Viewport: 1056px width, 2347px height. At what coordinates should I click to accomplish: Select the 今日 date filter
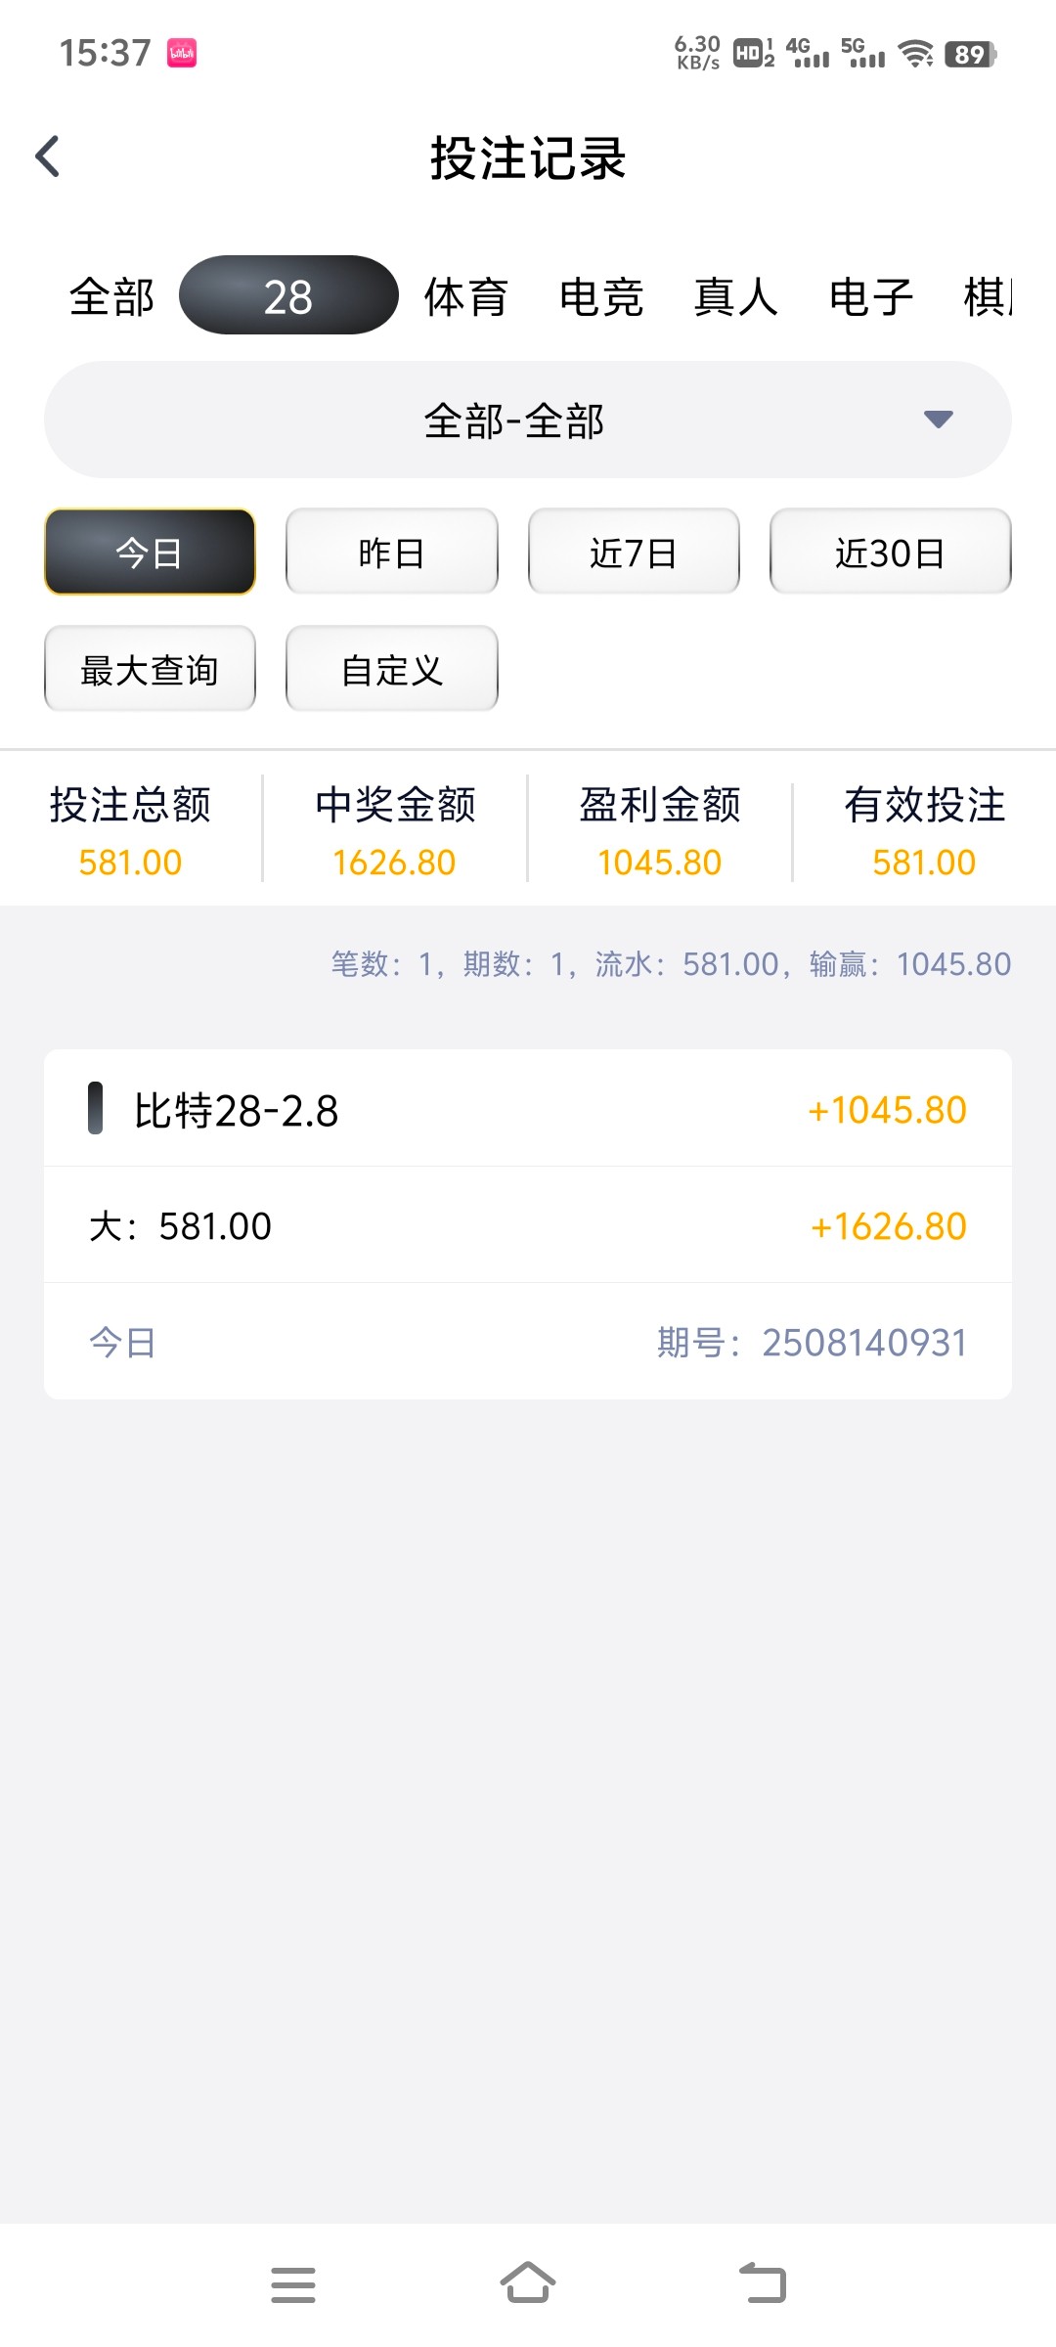point(150,553)
